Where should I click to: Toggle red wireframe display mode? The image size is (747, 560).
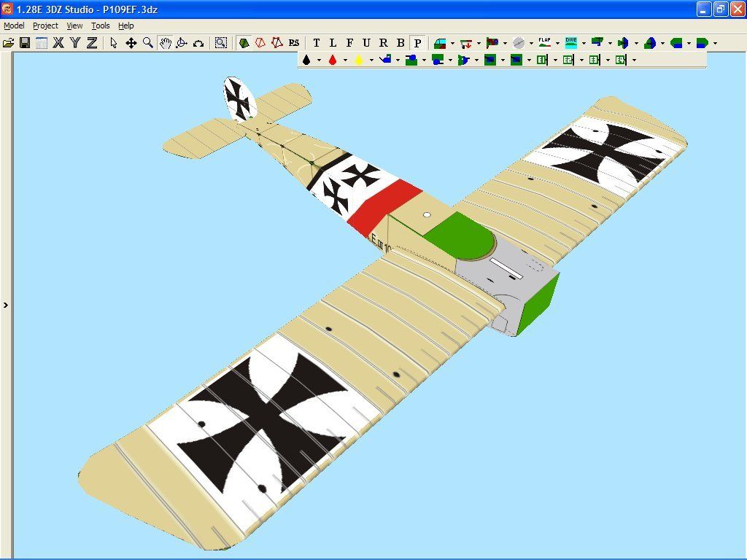click(x=260, y=43)
